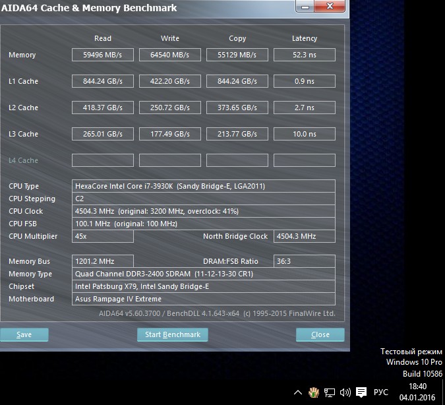Click the Save button

pos(24,334)
